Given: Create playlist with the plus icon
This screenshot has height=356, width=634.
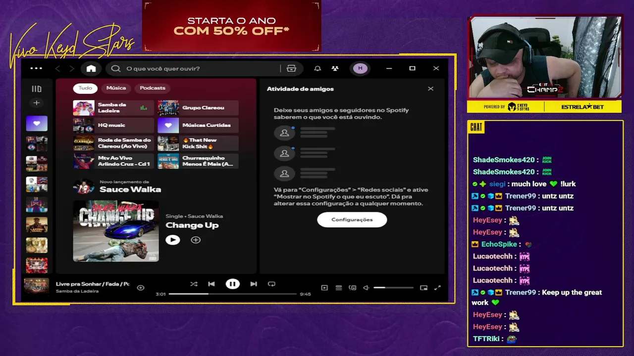Looking at the screenshot, I should 36,103.
